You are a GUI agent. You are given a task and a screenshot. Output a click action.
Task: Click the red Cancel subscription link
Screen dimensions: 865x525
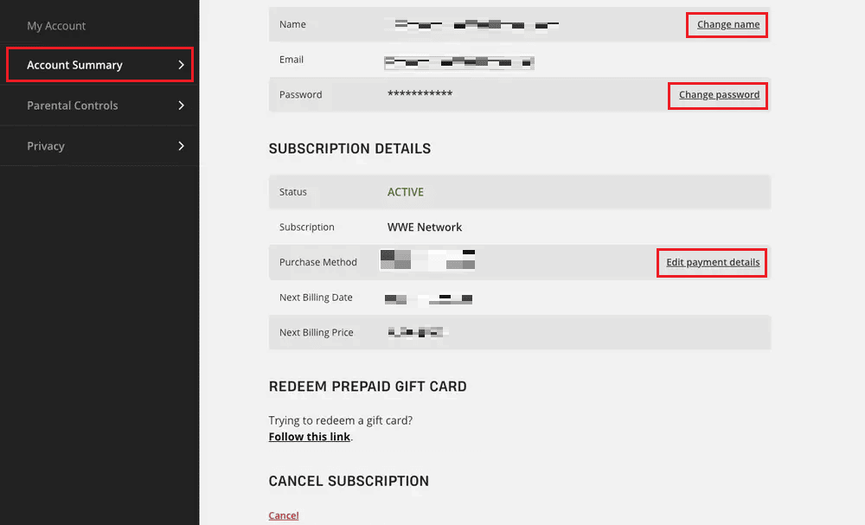click(284, 515)
